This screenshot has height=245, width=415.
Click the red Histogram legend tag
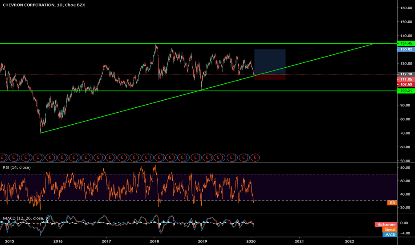[386, 225]
